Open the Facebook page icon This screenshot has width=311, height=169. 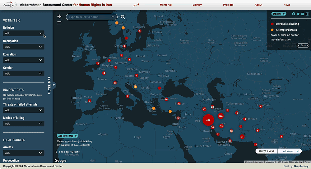coord(294,14)
